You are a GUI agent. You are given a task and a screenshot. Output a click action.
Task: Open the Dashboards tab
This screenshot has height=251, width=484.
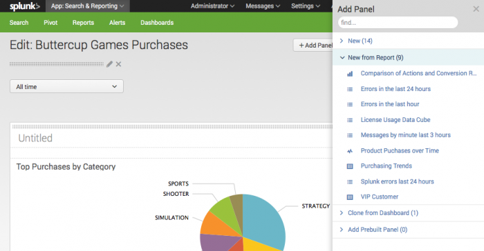point(157,23)
